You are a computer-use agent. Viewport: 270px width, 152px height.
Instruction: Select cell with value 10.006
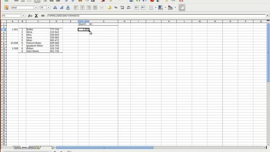point(12,43)
